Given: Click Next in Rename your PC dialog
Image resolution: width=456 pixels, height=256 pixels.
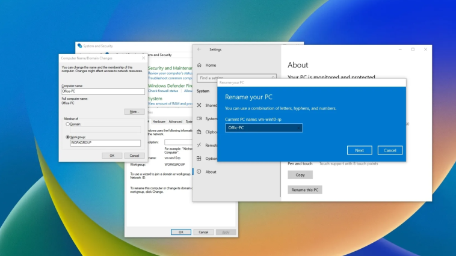Looking at the screenshot, I should 359,150.
